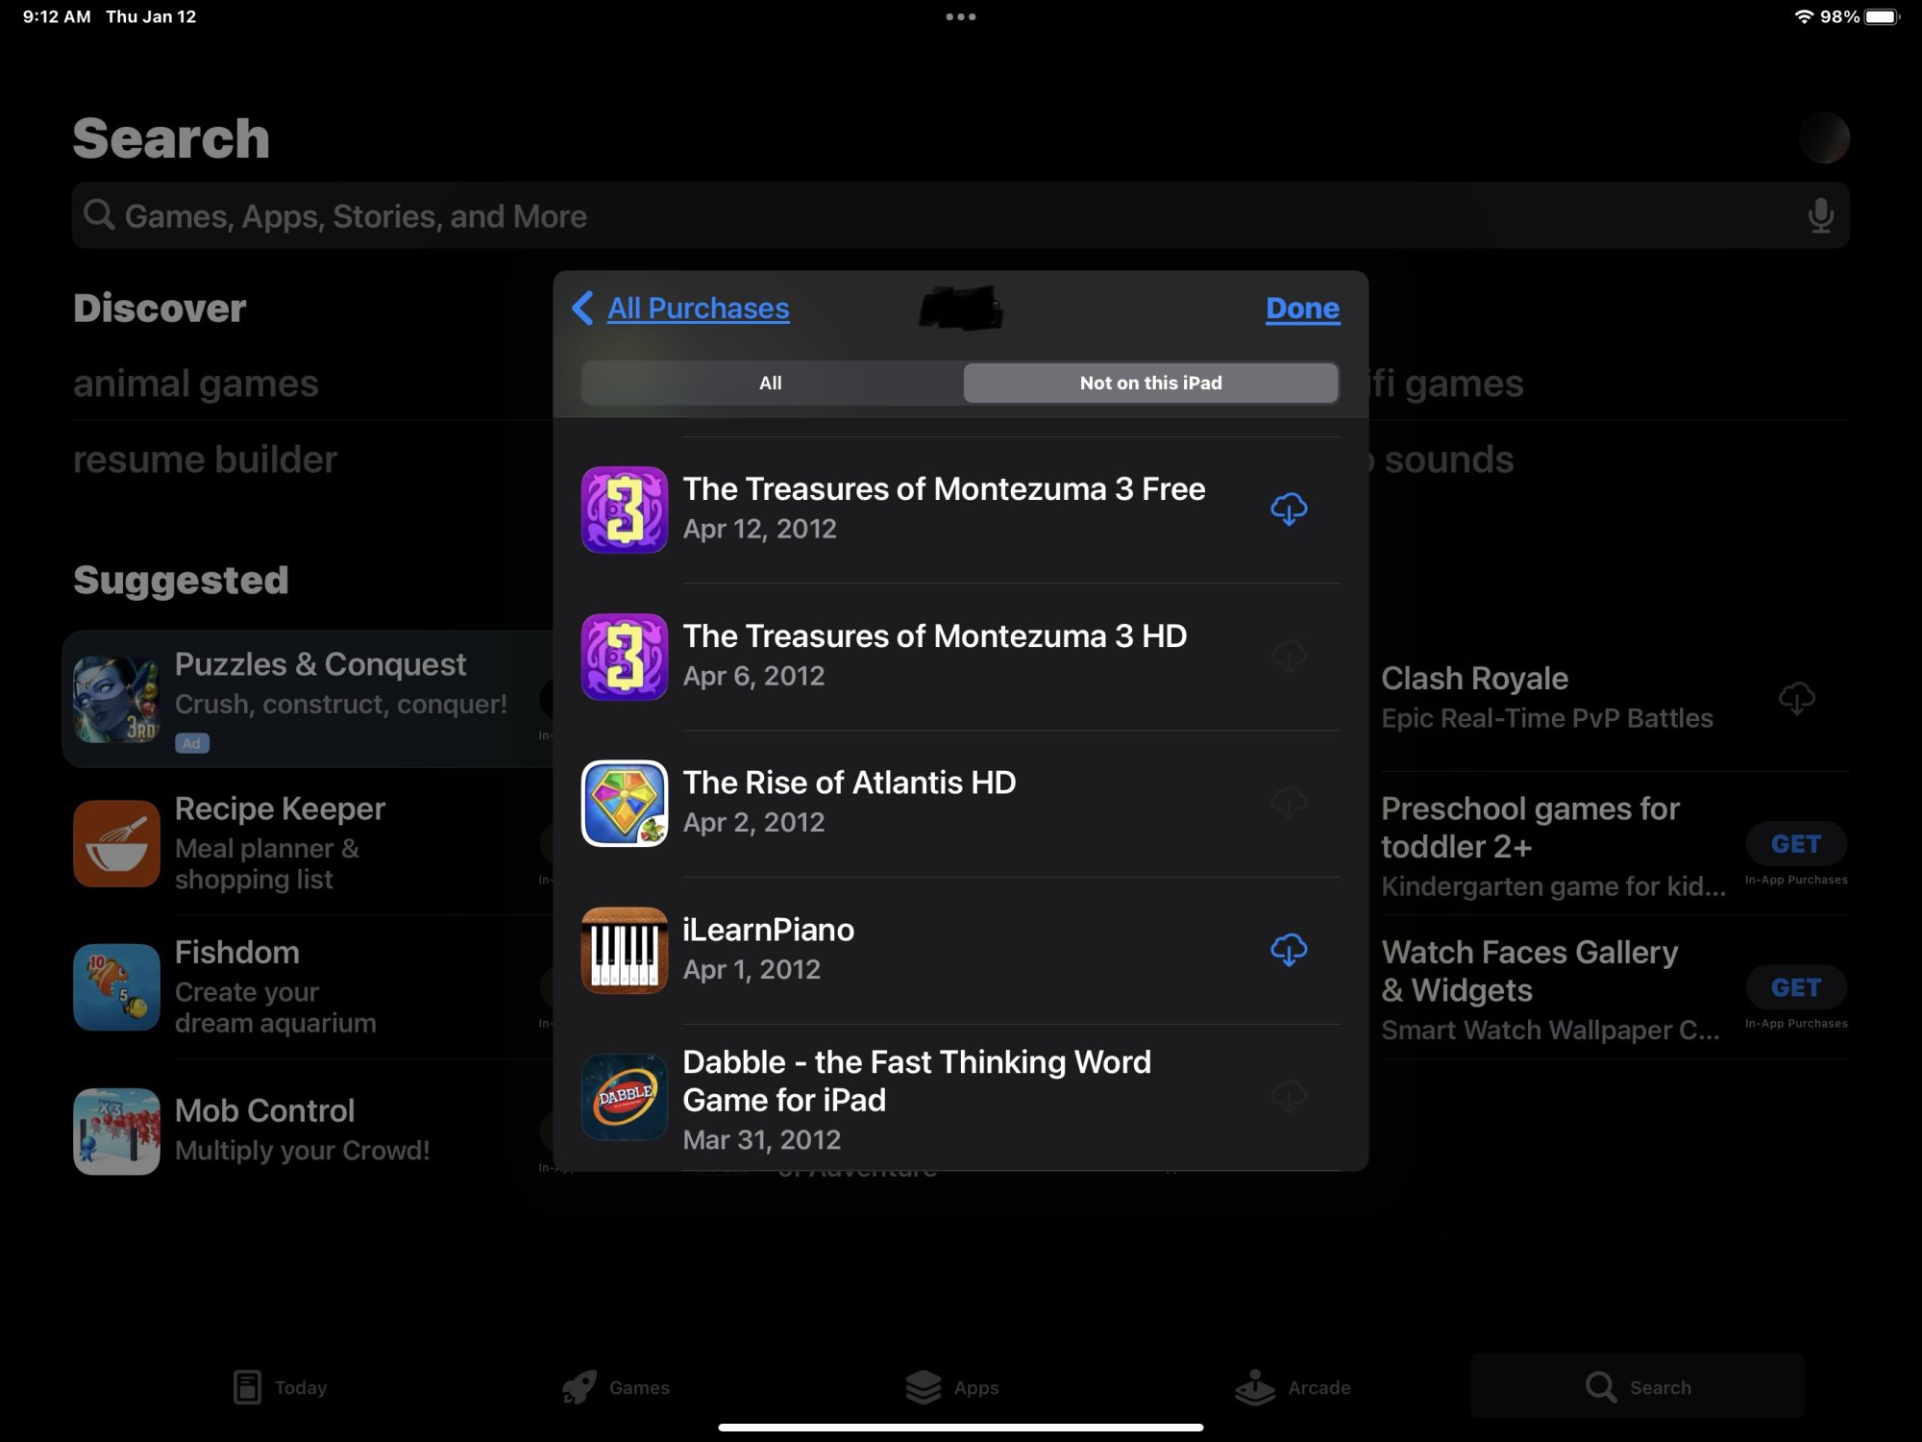Go back using the All Purchases chevron
The width and height of the screenshot is (1922, 1442).
582,308
